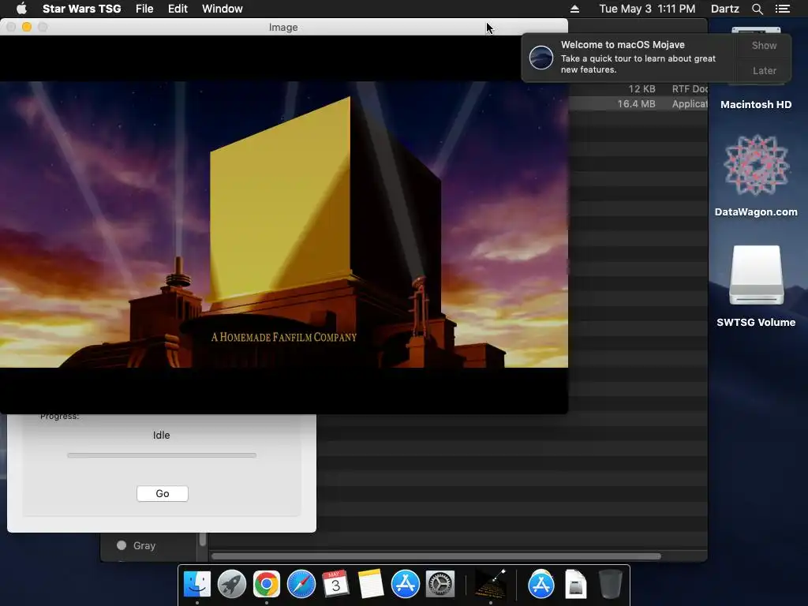Open Safari compass icon in Dock
Image resolution: width=808 pixels, height=606 pixels.
click(x=301, y=585)
